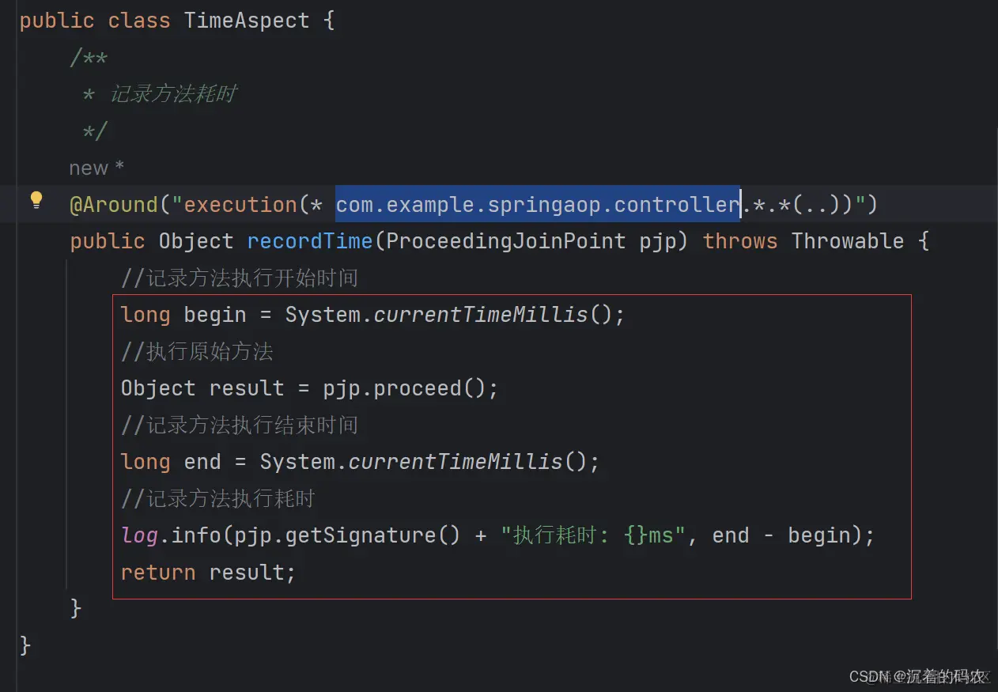Click the comment //记录方法执行结束时间

(x=239, y=425)
